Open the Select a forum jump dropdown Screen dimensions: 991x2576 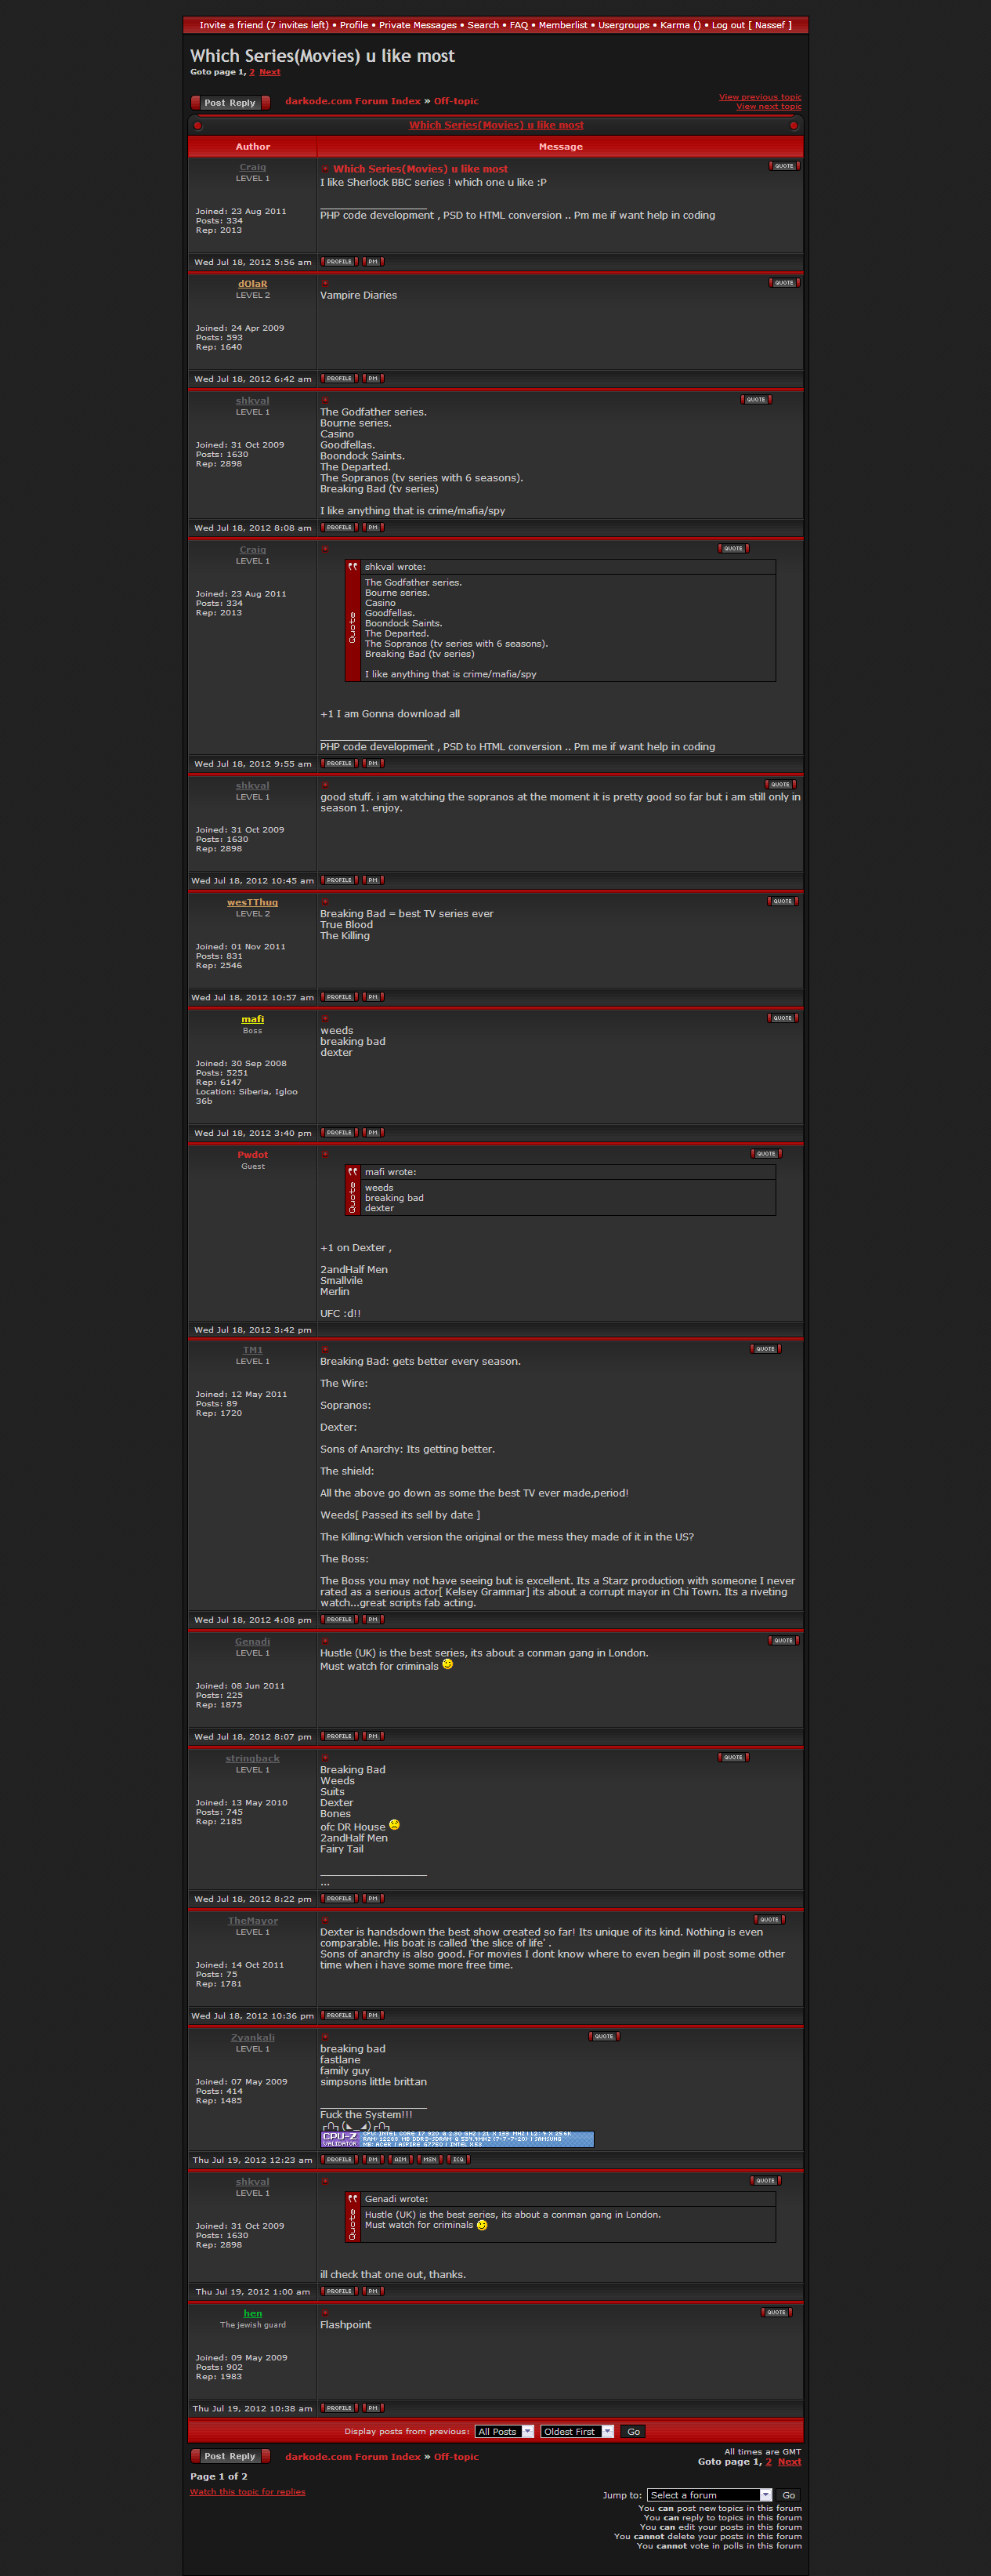coord(709,2495)
